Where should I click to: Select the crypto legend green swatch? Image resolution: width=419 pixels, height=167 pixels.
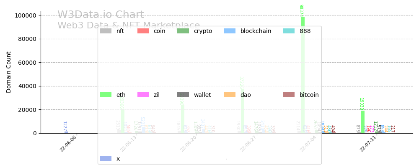point(183,31)
